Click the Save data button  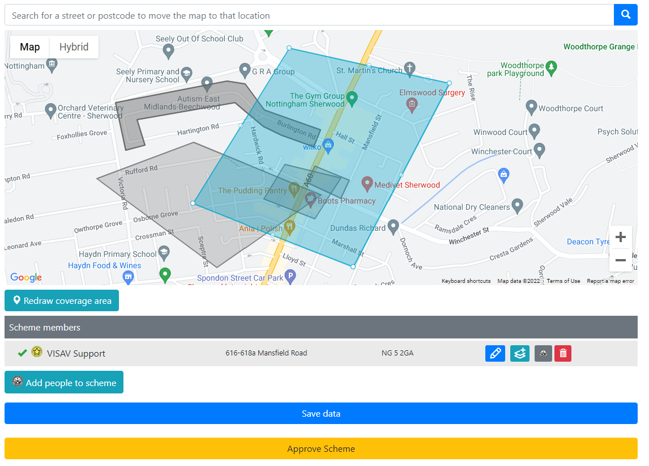pos(321,413)
